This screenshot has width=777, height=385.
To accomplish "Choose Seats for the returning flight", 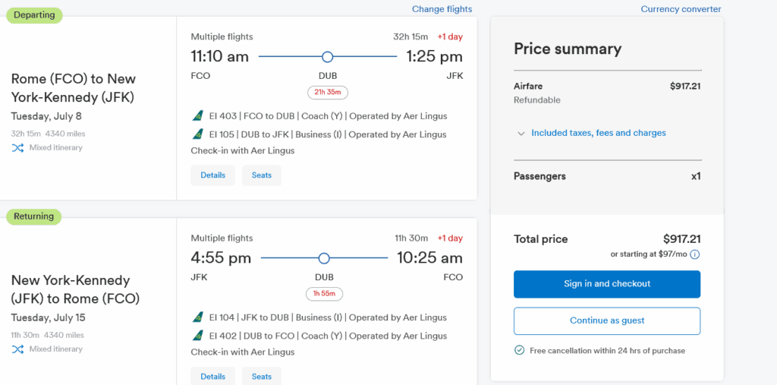I will coord(262,376).
